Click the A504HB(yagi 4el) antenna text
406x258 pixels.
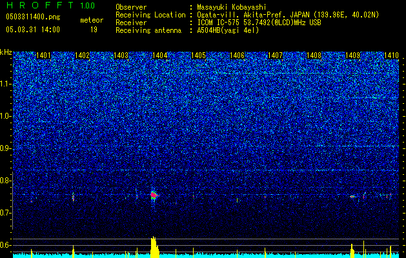pos(228,30)
